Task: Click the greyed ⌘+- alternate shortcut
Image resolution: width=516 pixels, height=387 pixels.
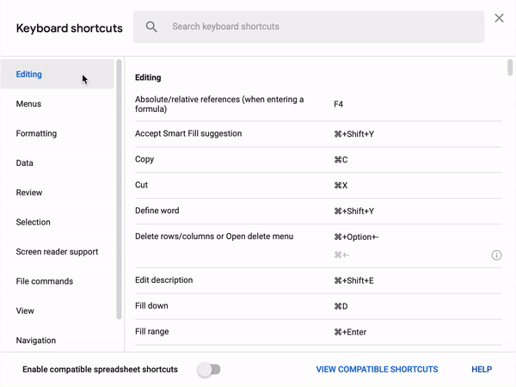Action: [341, 255]
